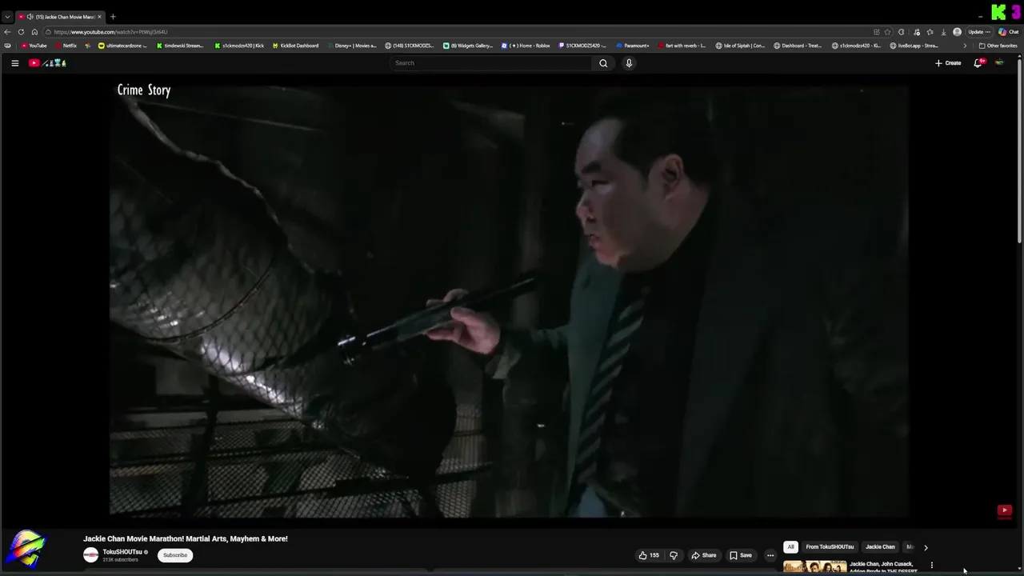Click the YouTube watermark icon on video
1024x576 pixels.
click(x=1005, y=510)
